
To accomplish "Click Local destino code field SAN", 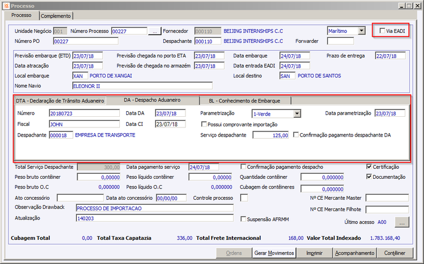I will pyautogui.click(x=287, y=76).
